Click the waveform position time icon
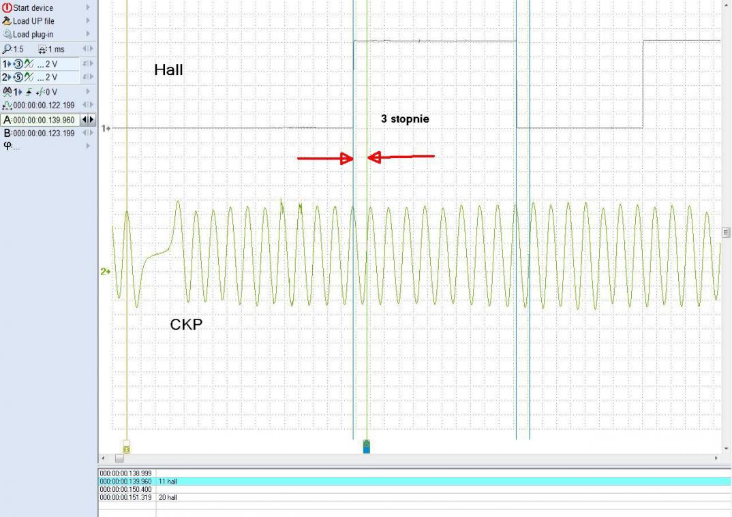Viewport: 732px width, 517px height. 7,105
